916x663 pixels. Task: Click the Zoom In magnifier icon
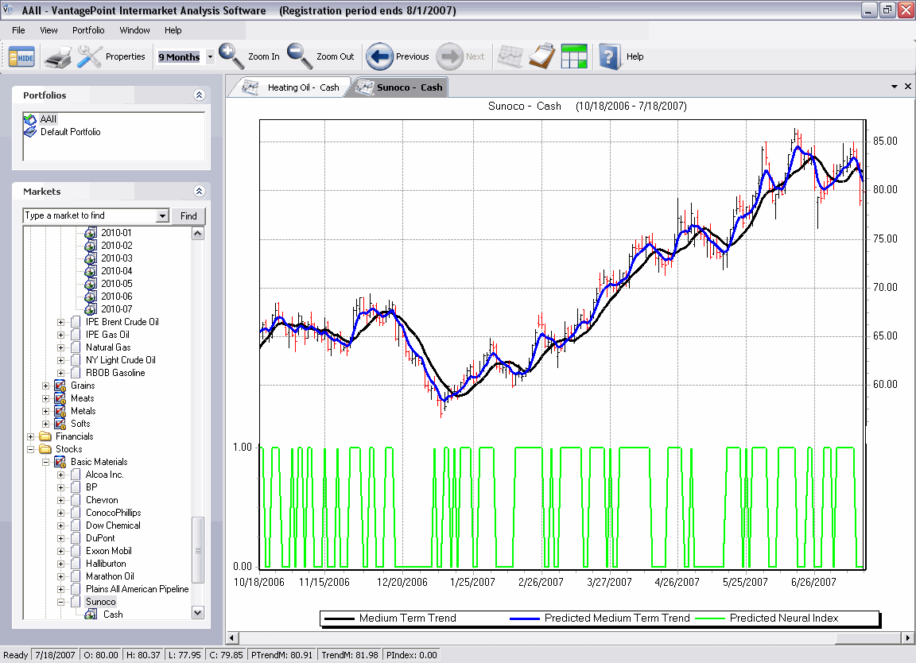[x=231, y=56]
